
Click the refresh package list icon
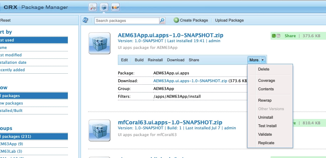pyautogui.click(x=86, y=20)
